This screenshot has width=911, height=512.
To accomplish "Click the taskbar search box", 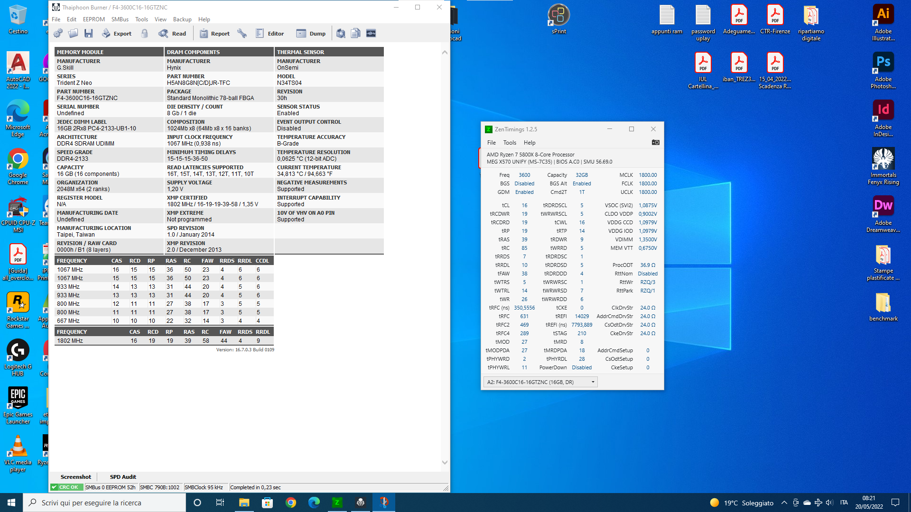I will pos(104,503).
